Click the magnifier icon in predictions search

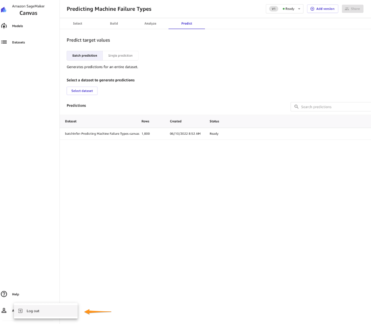tap(296, 107)
